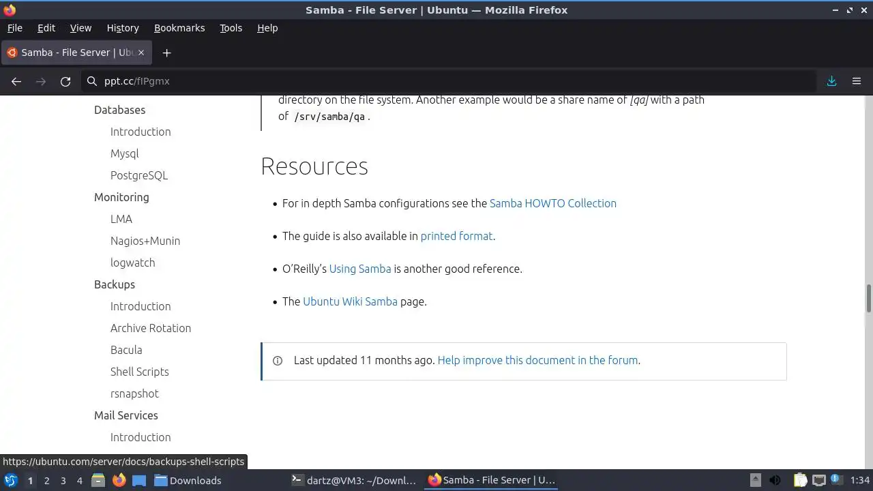Screen dimensions: 873x491
Task: Open the Firefox downloads panel
Action: click(x=832, y=81)
